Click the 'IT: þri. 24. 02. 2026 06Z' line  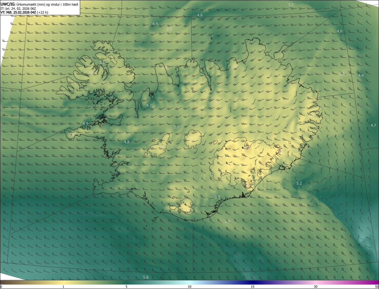coord(18,9)
